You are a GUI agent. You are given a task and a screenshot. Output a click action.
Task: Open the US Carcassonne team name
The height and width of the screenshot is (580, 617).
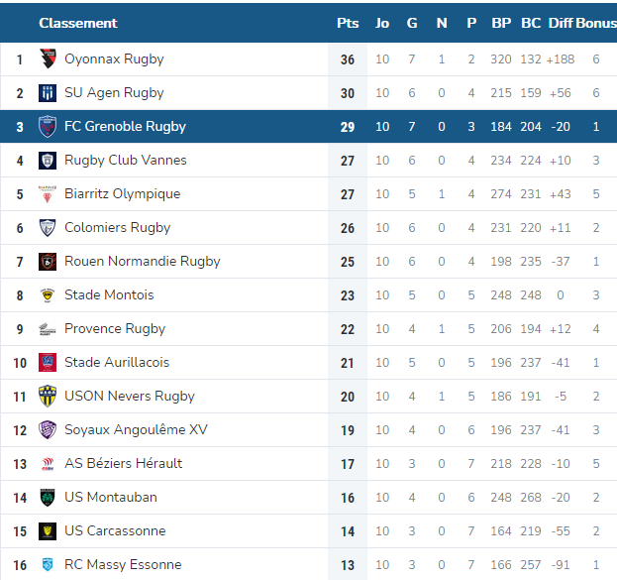pyautogui.click(x=115, y=530)
